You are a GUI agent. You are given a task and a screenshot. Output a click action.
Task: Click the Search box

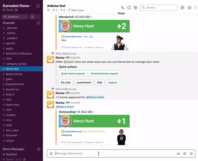[159, 8]
